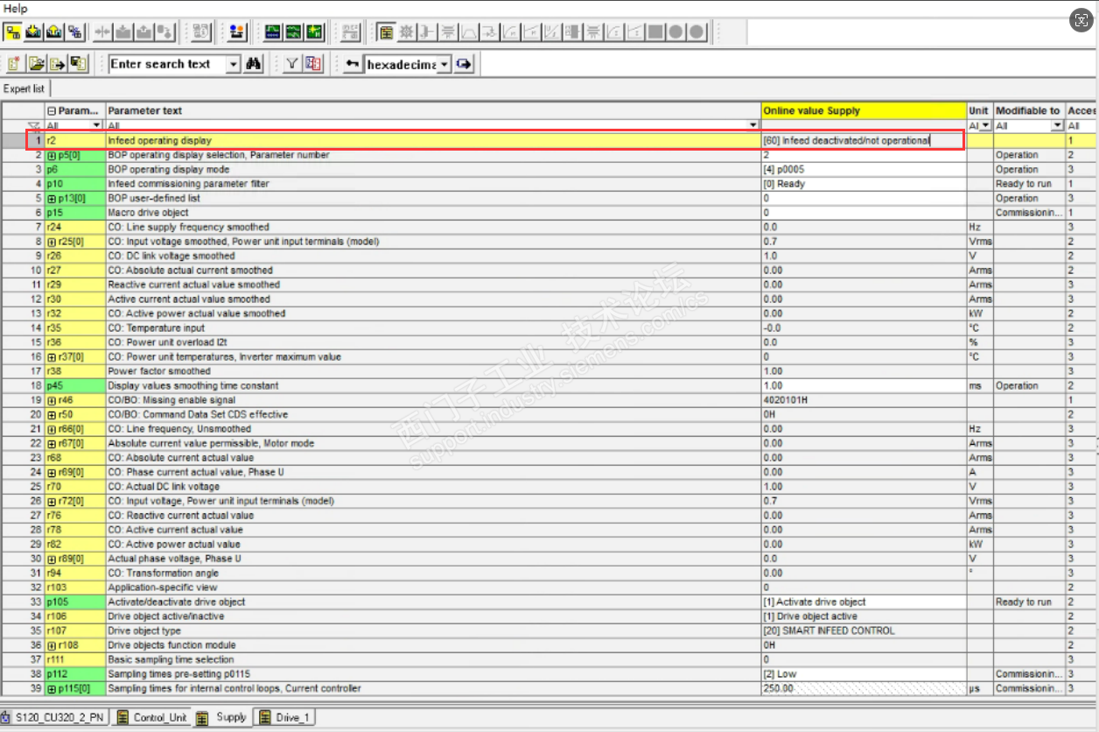Click the funnel filter icon
Screen dimensions: 1099x732
click(292, 64)
